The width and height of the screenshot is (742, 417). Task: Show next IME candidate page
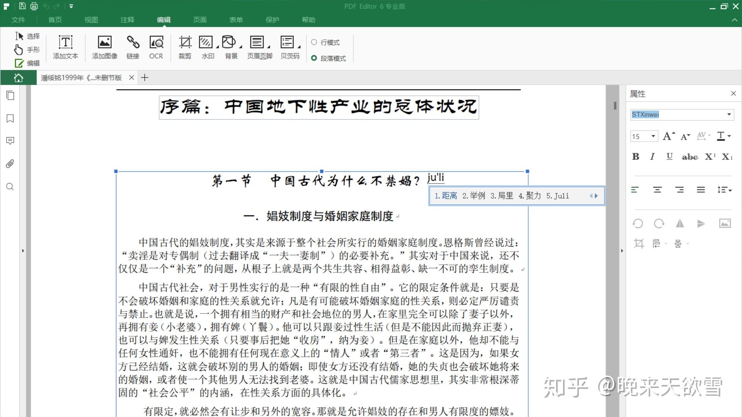(x=597, y=196)
